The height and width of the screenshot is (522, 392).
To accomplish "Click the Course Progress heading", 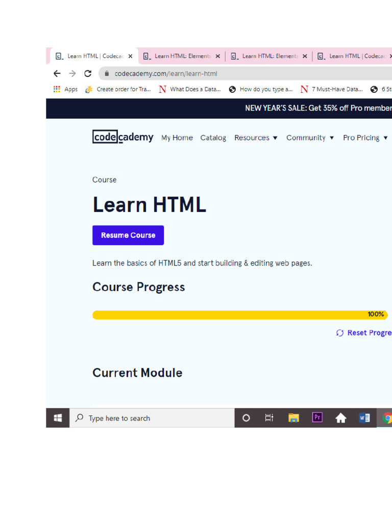I will (x=139, y=287).
